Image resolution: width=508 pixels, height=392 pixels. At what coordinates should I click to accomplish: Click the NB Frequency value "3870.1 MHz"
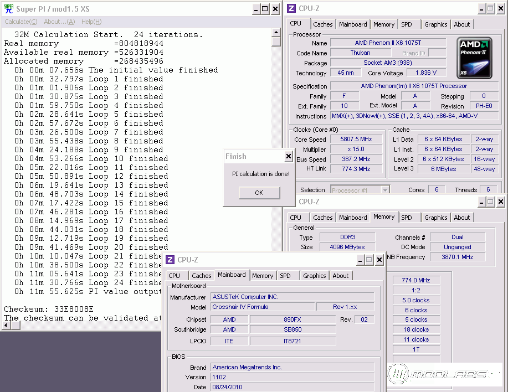(x=458, y=257)
